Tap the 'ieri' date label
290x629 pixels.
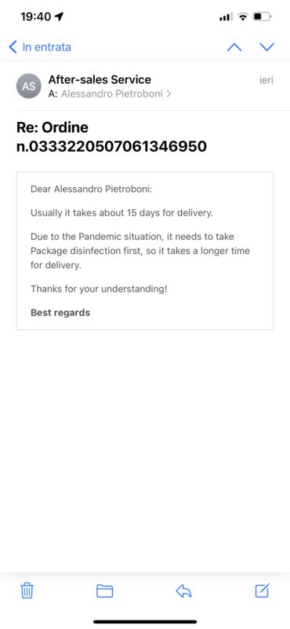pyautogui.click(x=266, y=80)
